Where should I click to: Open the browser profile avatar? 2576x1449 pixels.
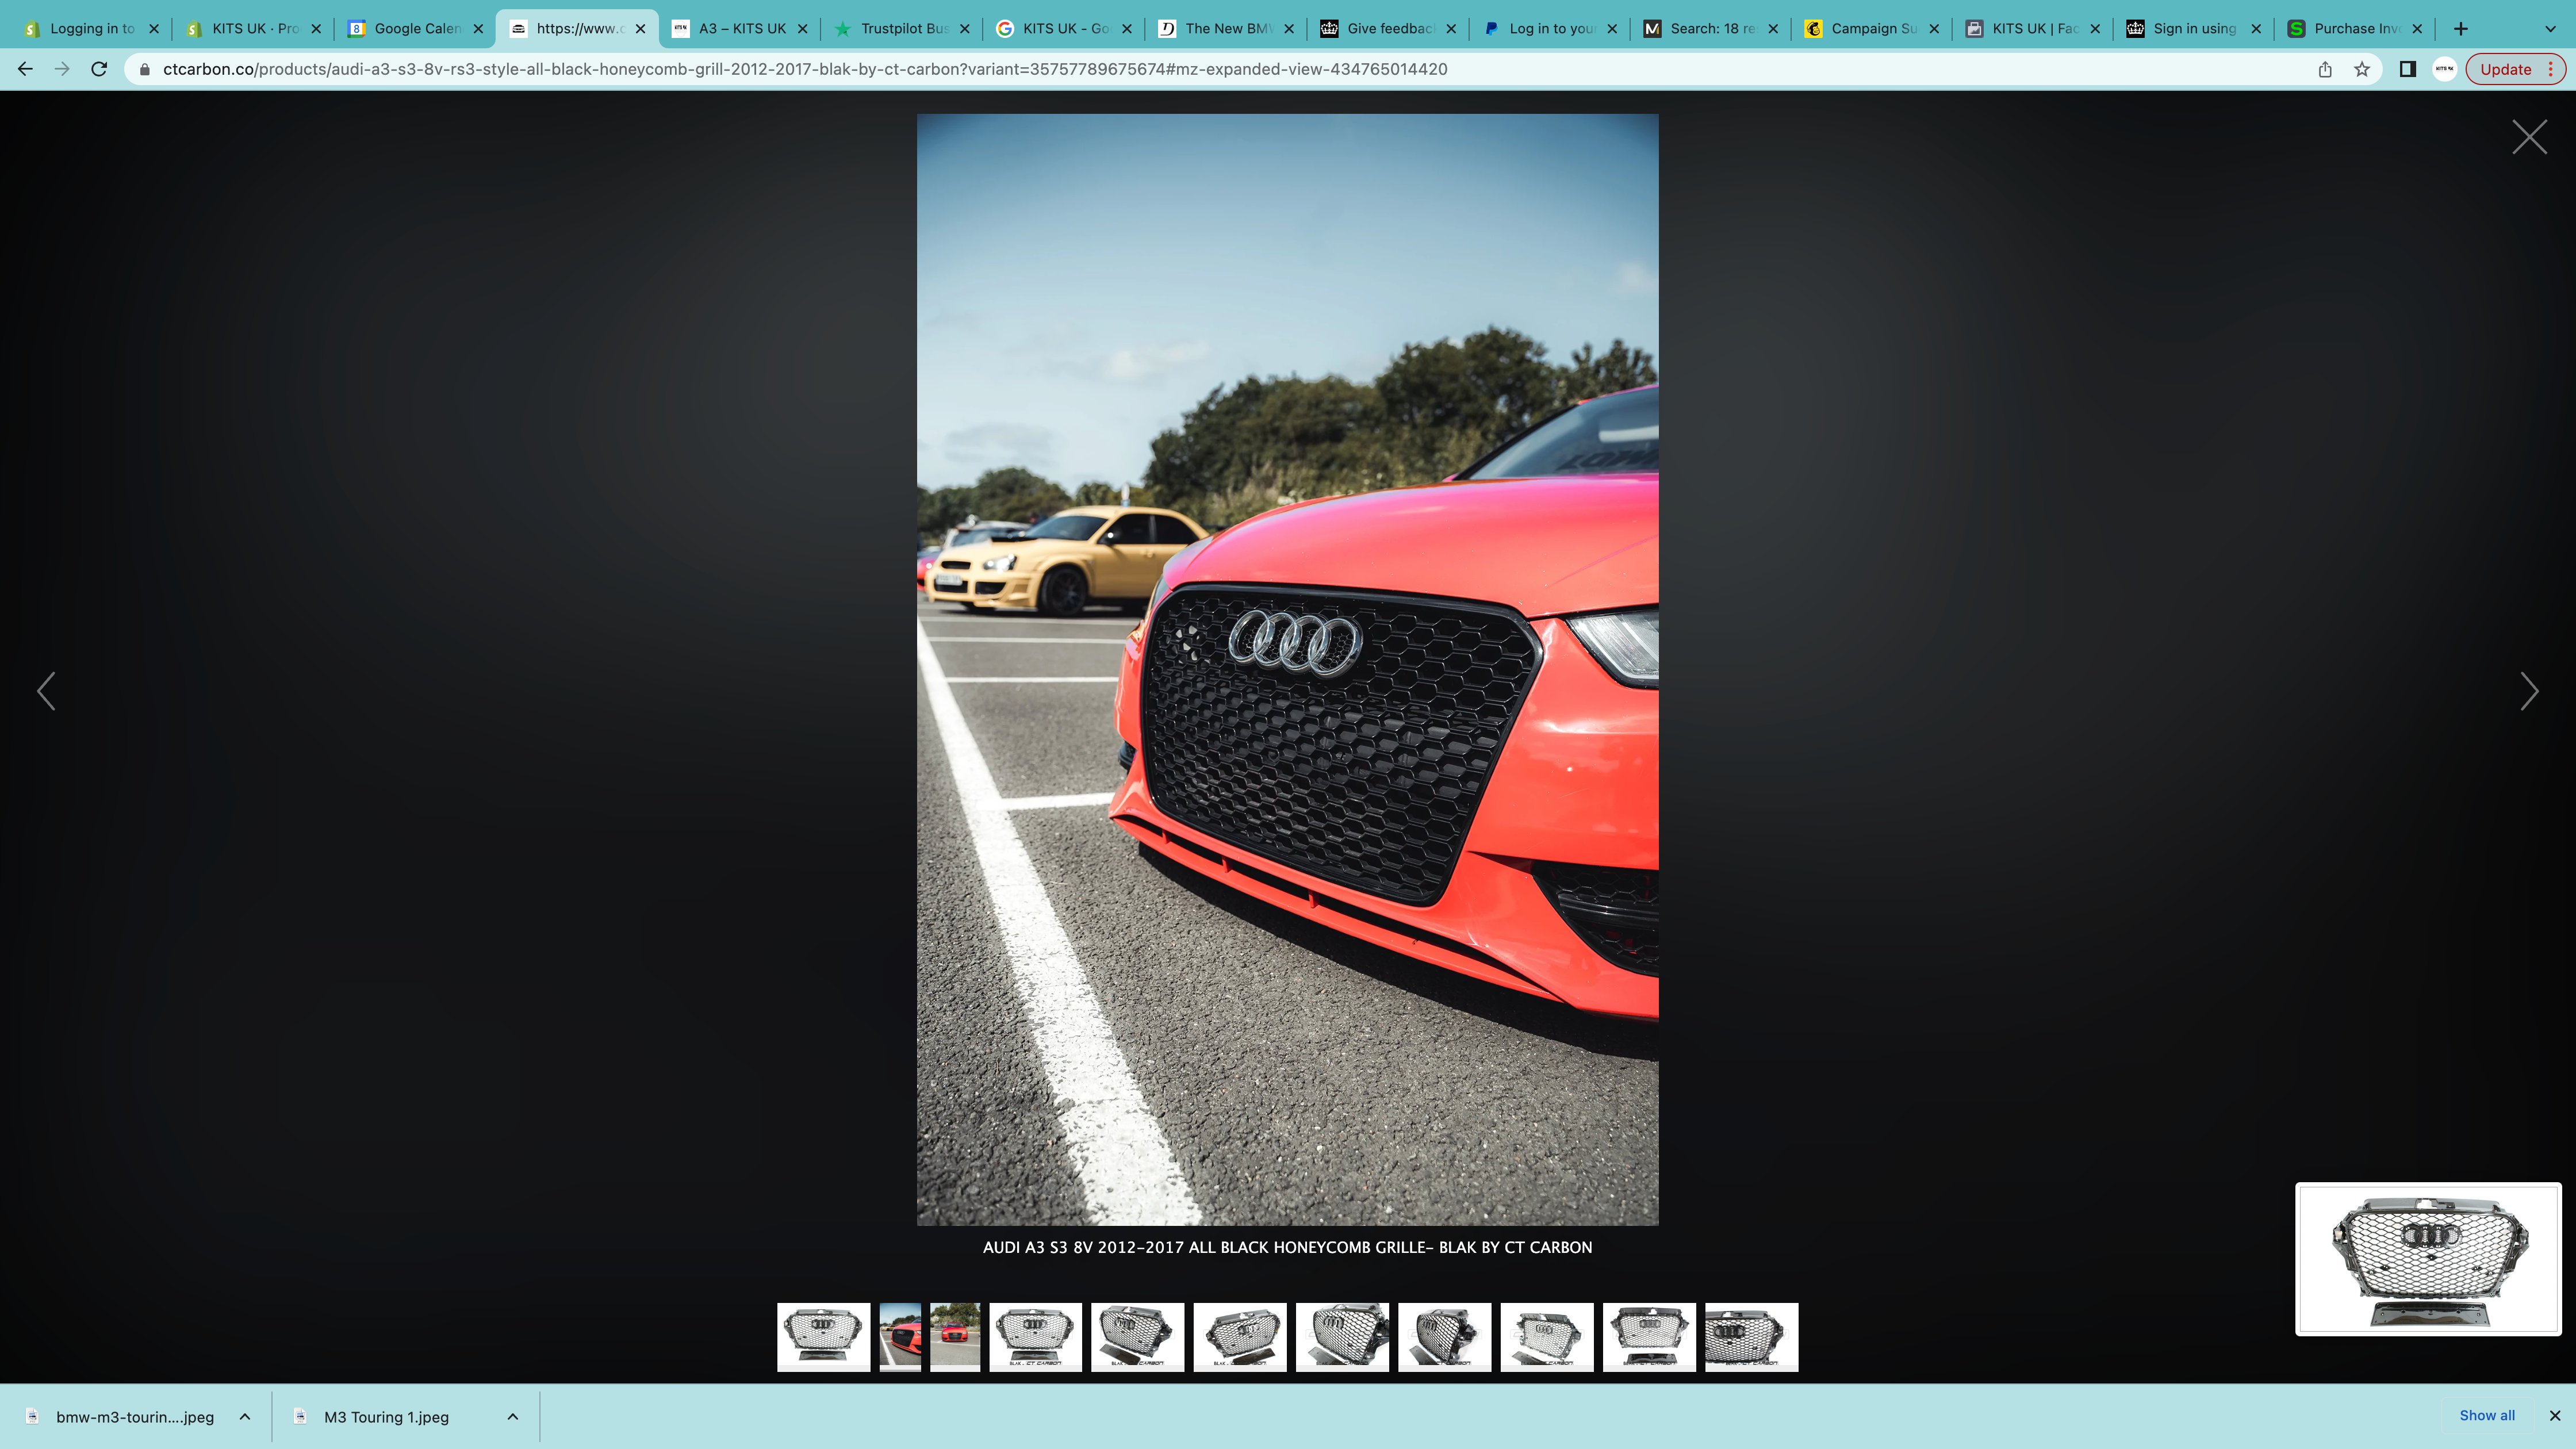pyautogui.click(x=2444, y=69)
